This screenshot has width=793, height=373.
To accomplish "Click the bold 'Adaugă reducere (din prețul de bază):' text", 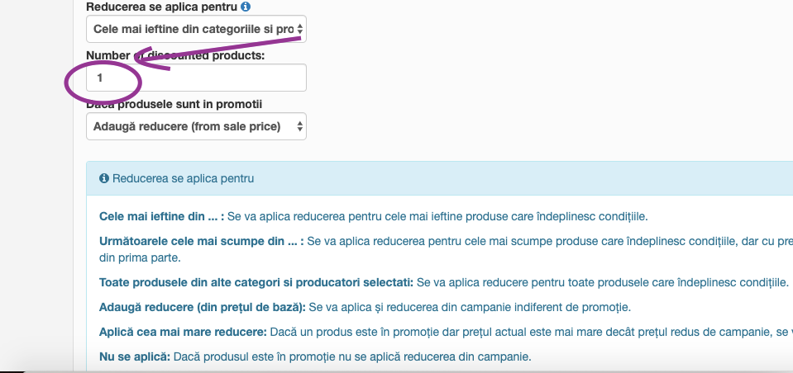I will tap(203, 307).
